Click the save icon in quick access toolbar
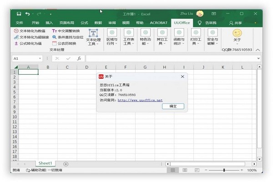The width and height of the screenshot is (273, 182). click(18, 14)
